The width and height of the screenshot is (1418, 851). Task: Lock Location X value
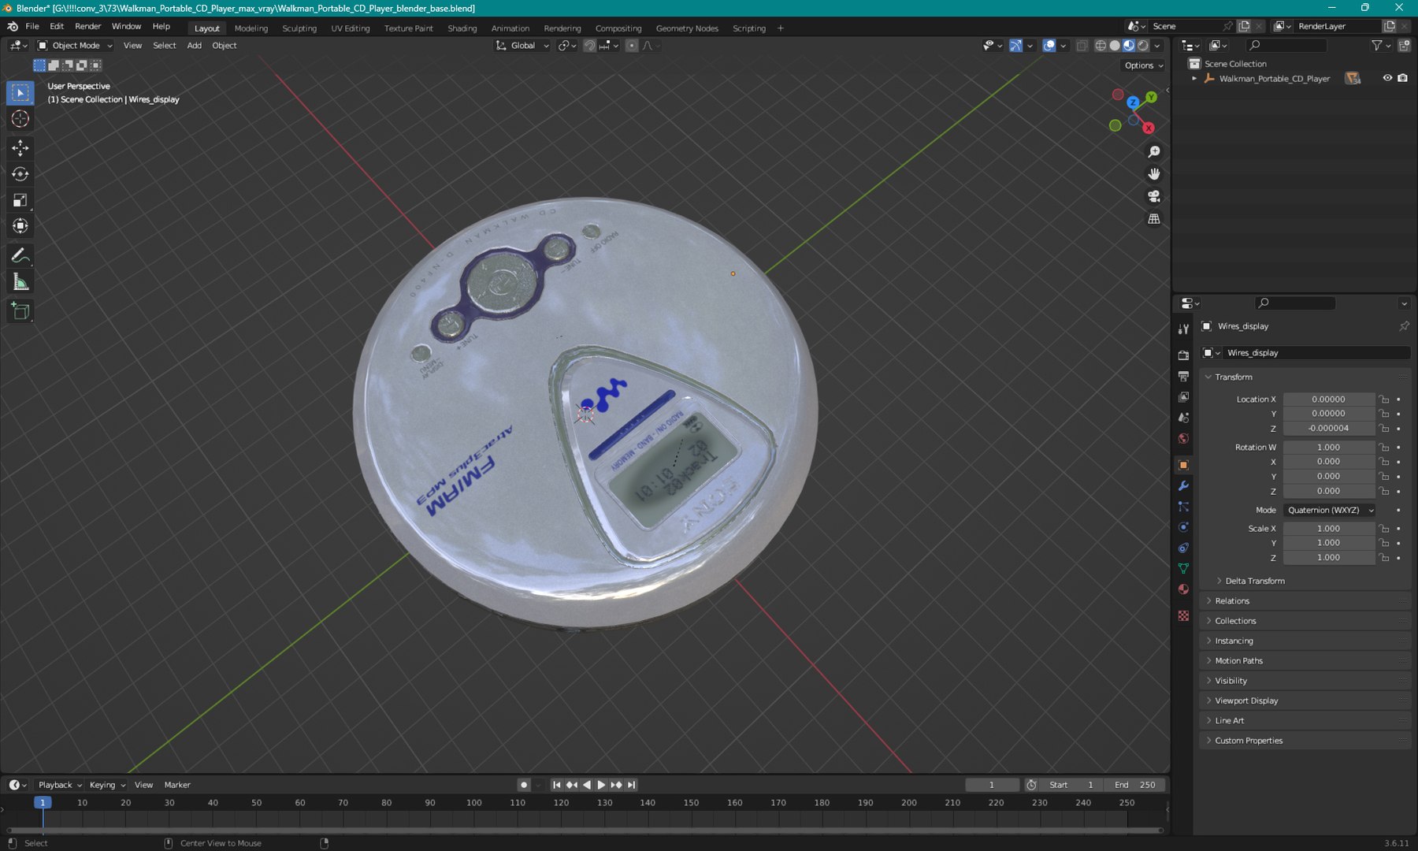click(1384, 399)
